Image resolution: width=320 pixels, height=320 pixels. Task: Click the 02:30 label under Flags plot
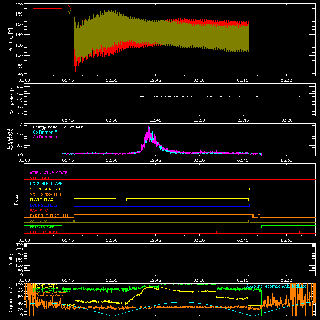(112, 240)
